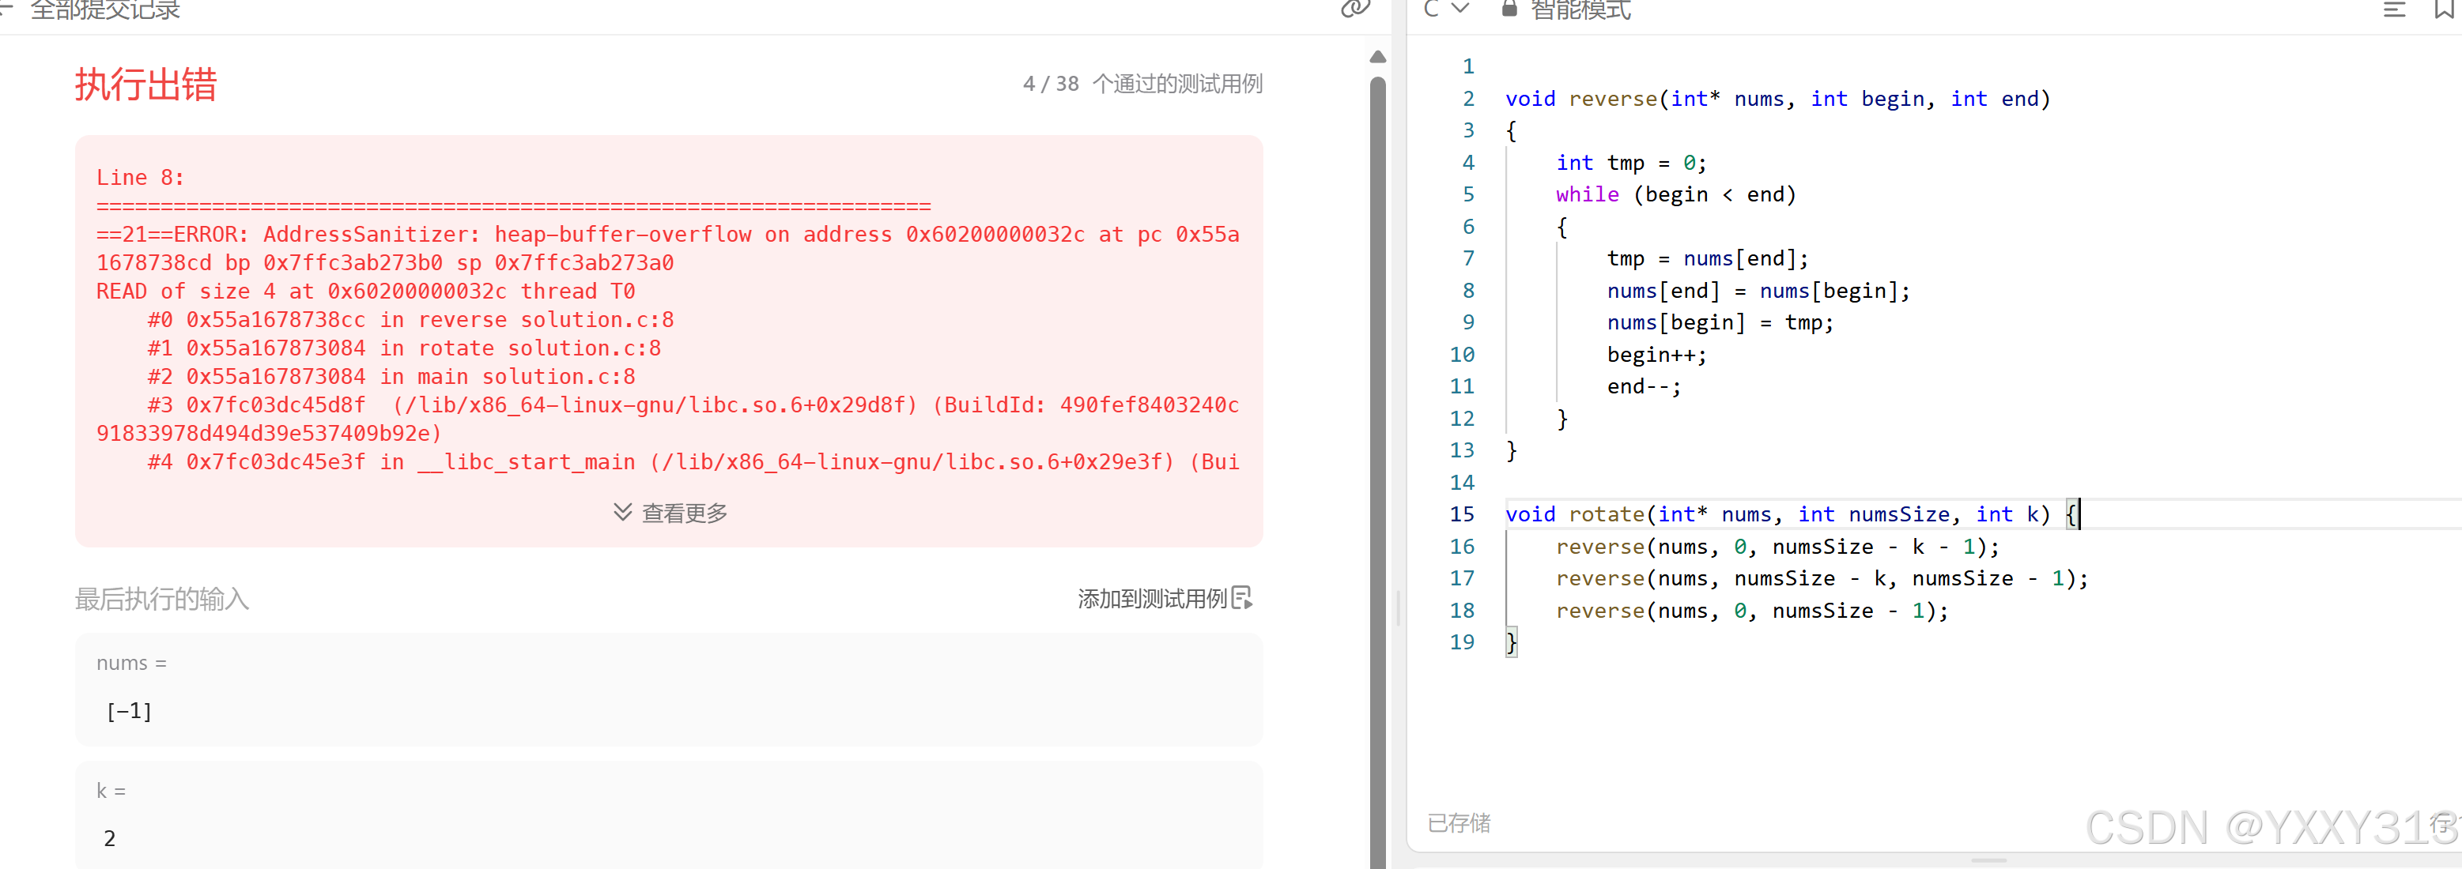
Task: Click line number 8 in the code gutter
Action: point(1468,292)
